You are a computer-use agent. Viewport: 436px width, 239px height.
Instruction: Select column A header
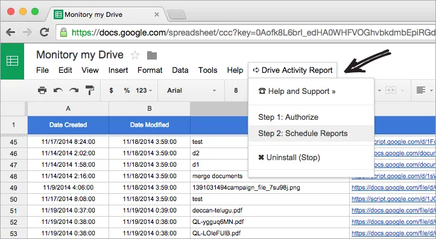68,109
